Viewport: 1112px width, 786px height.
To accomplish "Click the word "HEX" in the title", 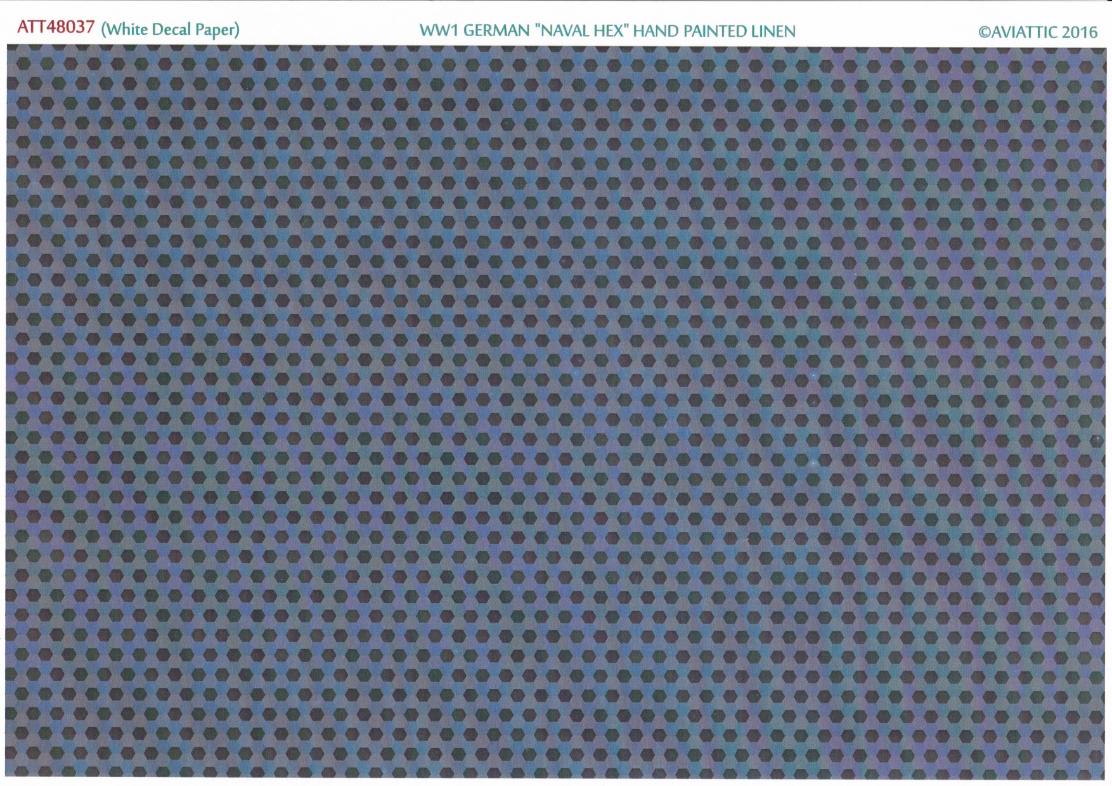I will pyautogui.click(x=610, y=31).
